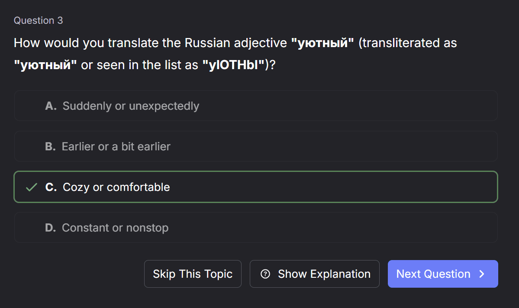Click the Question 3 heading
The image size is (519, 308).
pos(39,20)
